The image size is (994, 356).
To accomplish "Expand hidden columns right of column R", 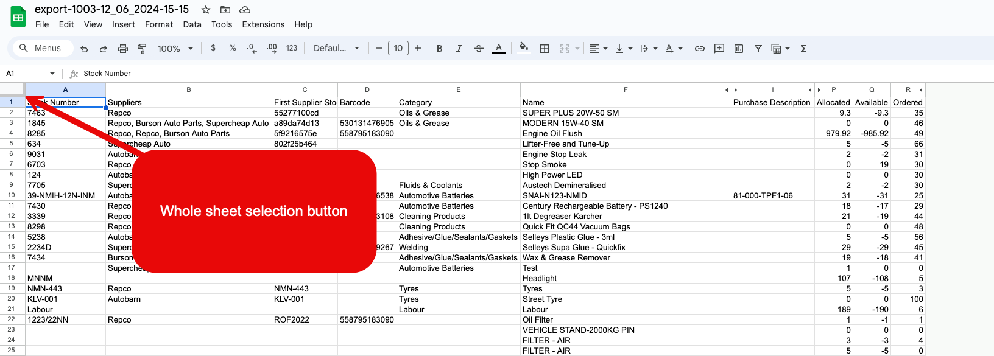I will 921,90.
